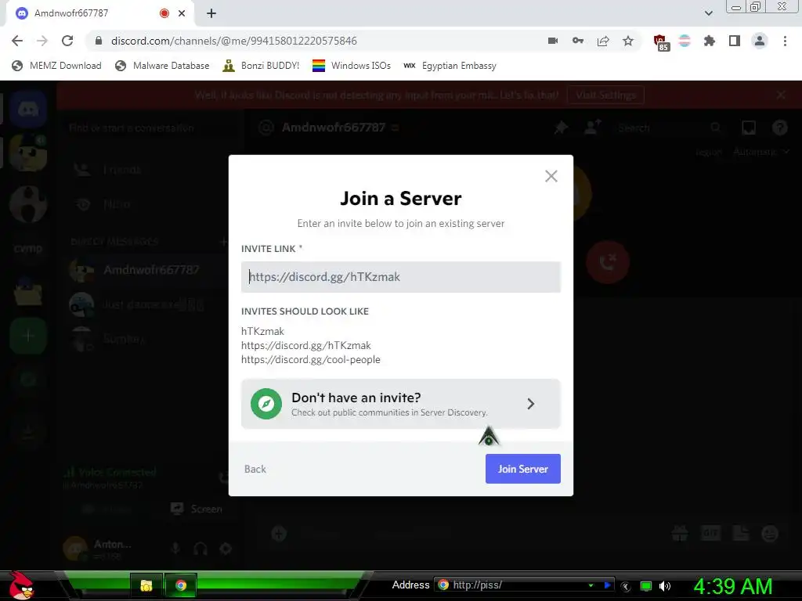This screenshot has height=601, width=802.
Task: Click the GIF picker button
Action: [x=710, y=534]
